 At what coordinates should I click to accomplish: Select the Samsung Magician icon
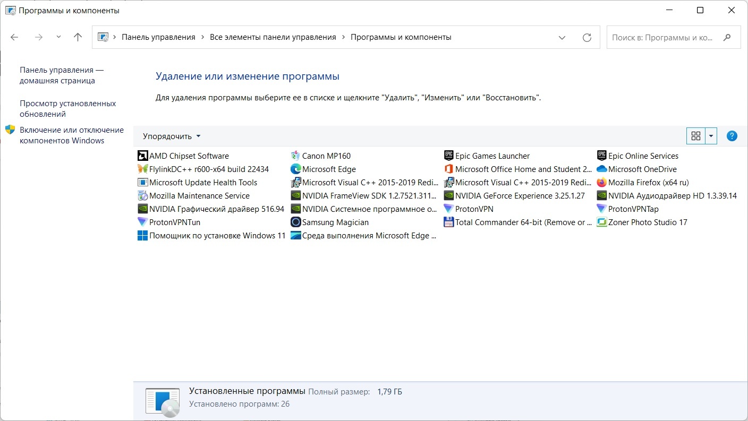pos(295,222)
